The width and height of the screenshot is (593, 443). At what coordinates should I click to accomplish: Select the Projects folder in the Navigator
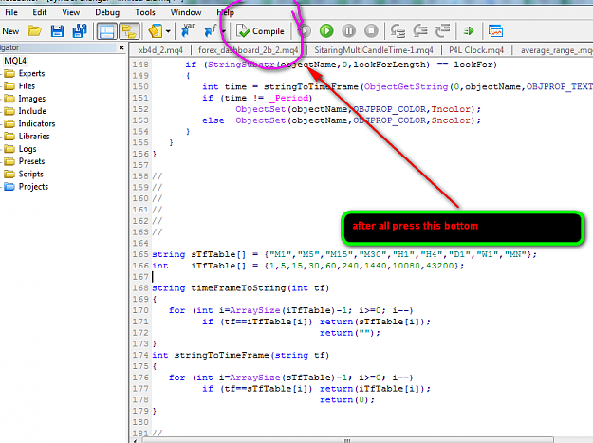33,186
